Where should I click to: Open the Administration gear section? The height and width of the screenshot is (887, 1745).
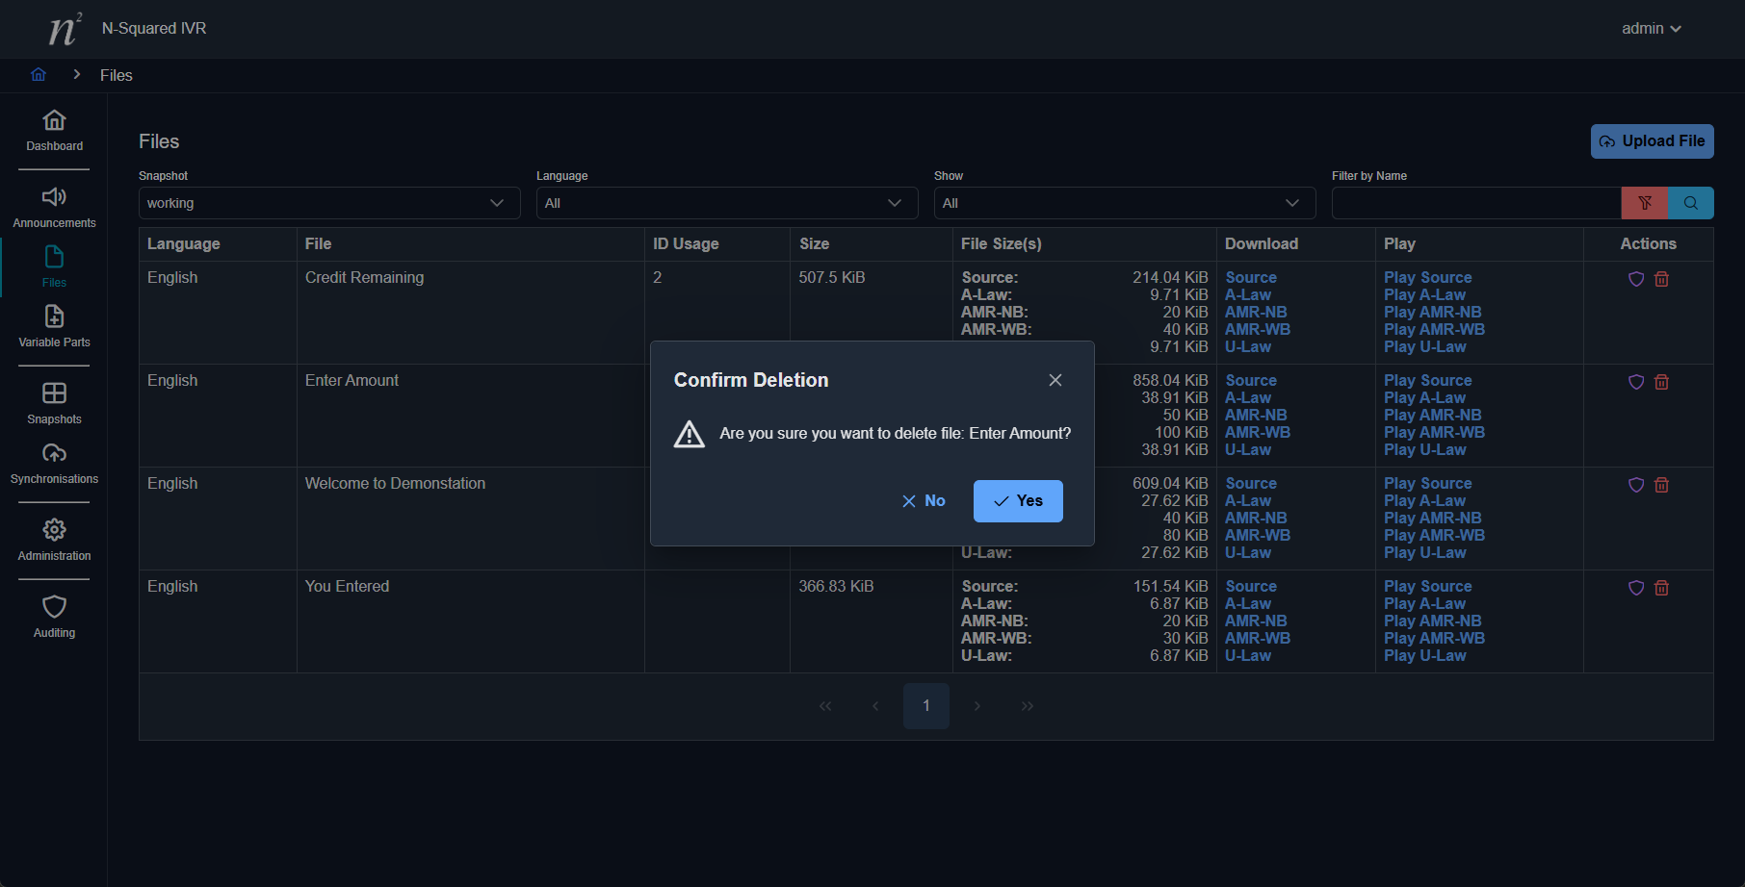click(x=54, y=540)
